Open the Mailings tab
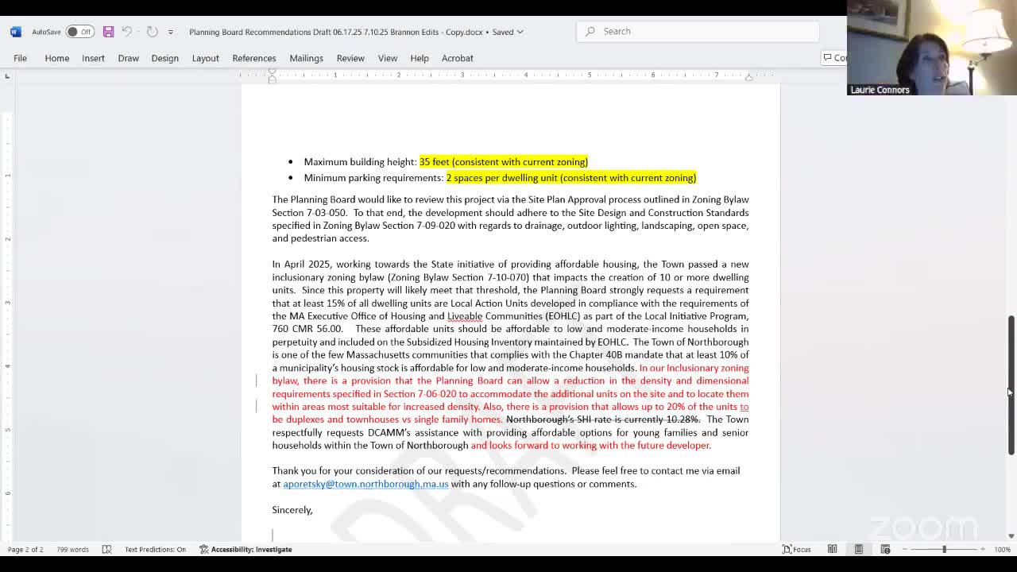 click(306, 58)
